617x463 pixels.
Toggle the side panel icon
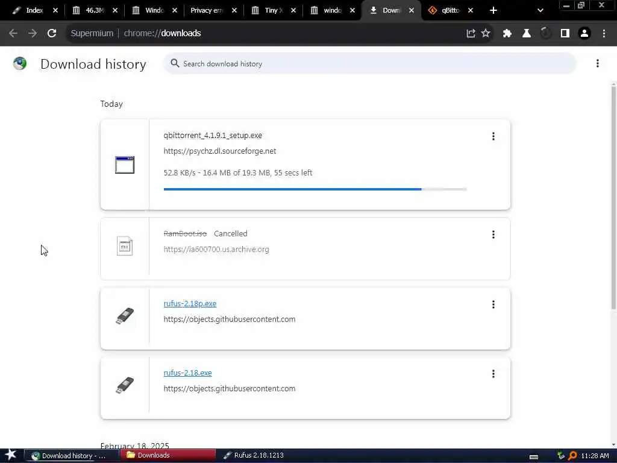pos(565,34)
